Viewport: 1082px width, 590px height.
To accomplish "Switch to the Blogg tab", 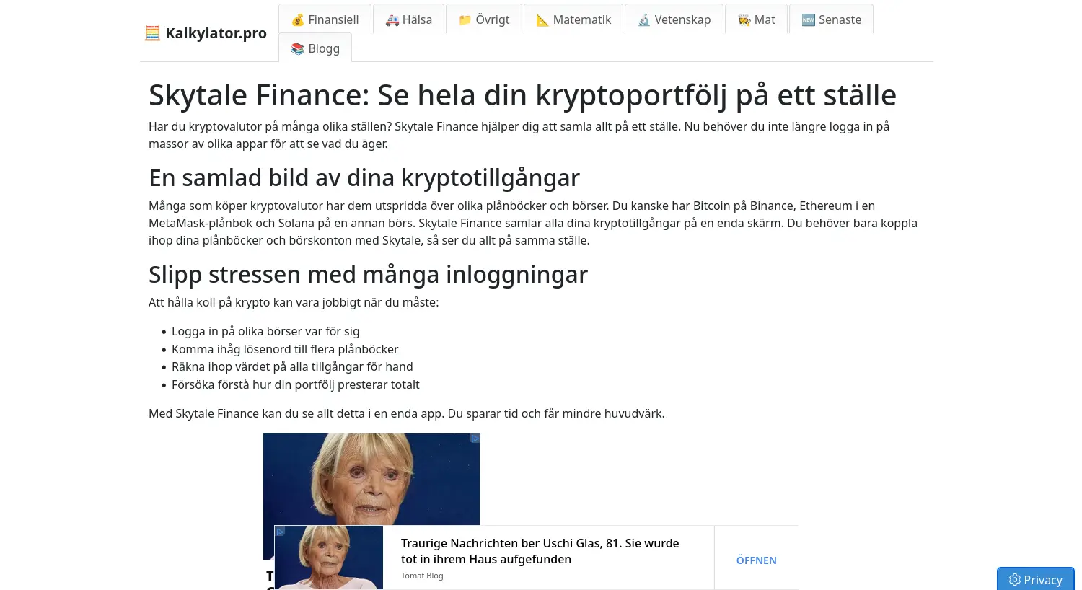I will 315,48.
